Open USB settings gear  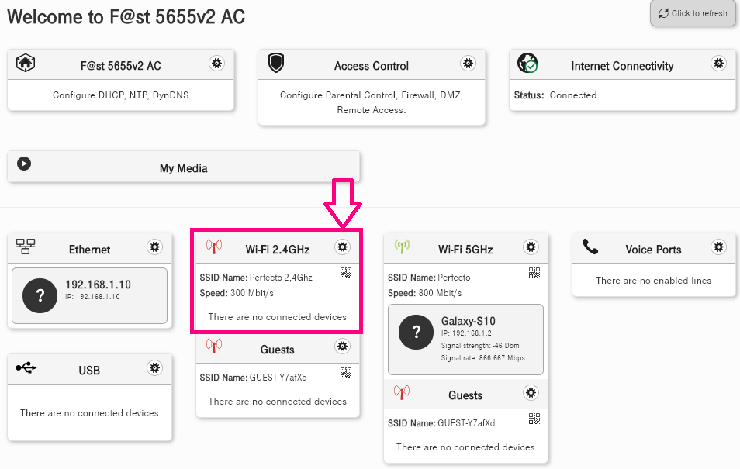tap(154, 368)
